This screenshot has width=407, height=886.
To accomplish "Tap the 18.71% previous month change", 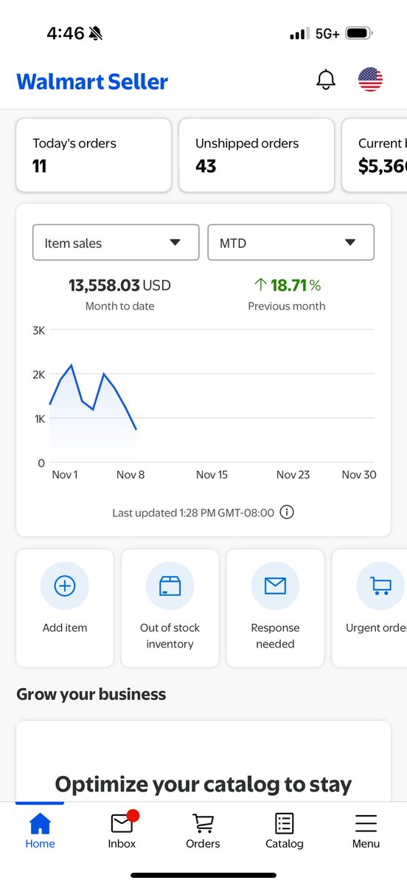I will click(287, 285).
